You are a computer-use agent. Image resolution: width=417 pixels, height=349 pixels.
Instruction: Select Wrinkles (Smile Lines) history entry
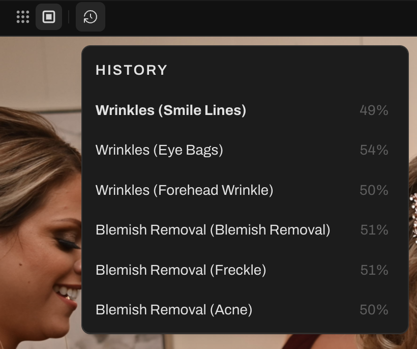pos(171,110)
